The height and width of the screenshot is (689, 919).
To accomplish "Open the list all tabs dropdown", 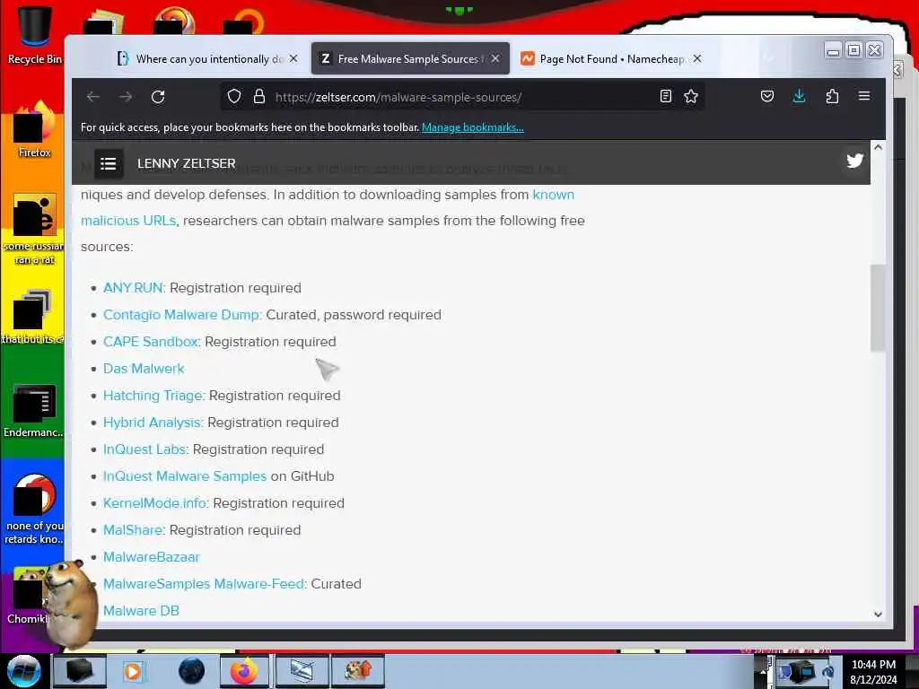I will click(x=769, y=58).
